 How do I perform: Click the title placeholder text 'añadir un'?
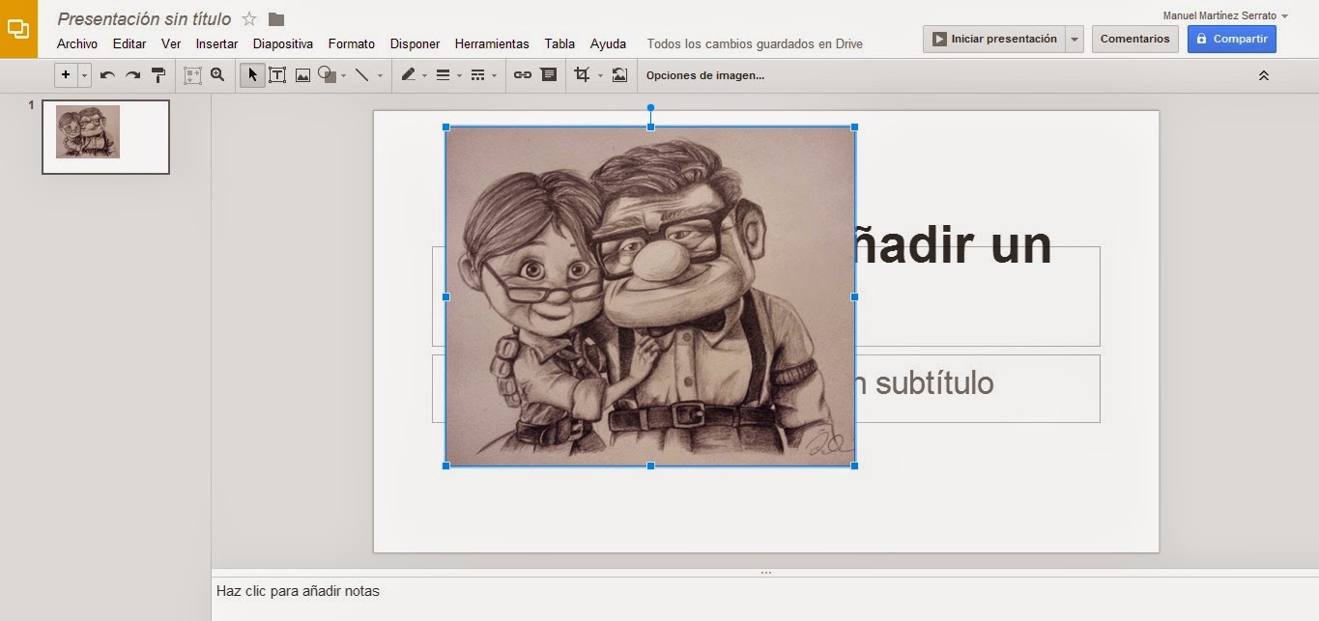953,245
